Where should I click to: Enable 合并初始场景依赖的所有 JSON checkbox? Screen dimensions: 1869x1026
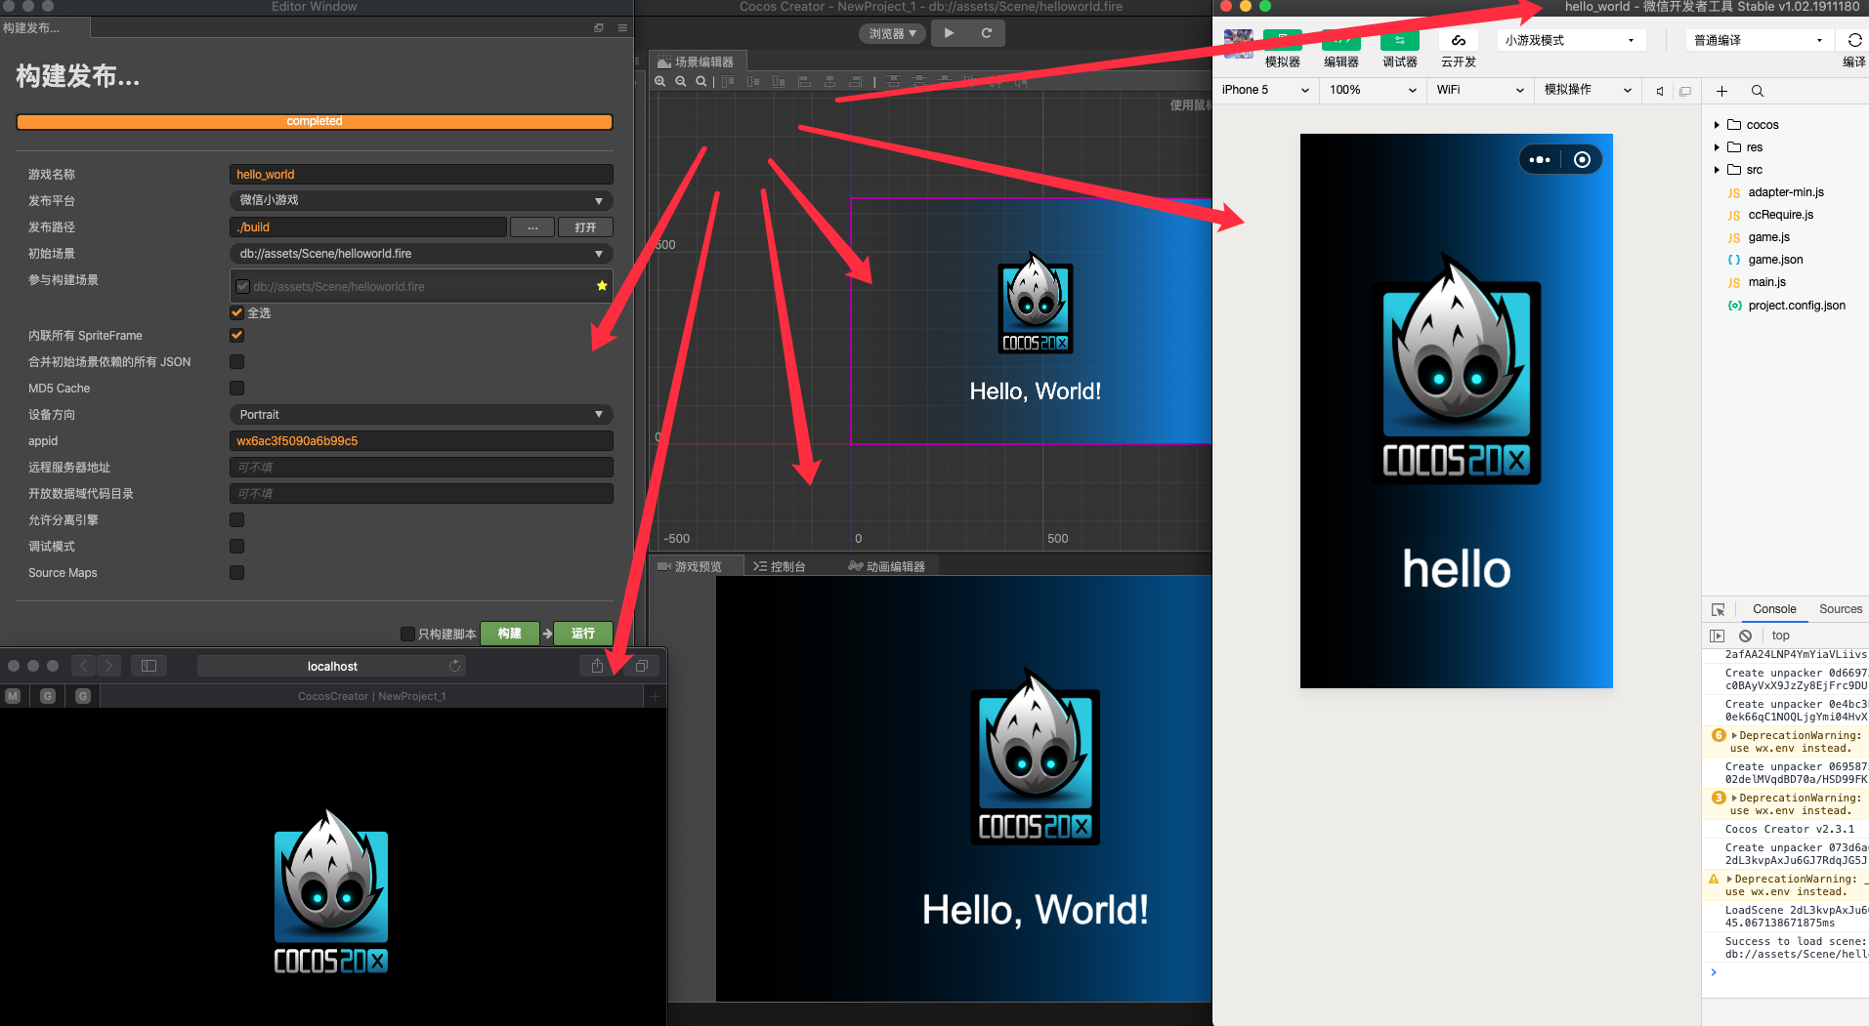[x=236, y=361]
